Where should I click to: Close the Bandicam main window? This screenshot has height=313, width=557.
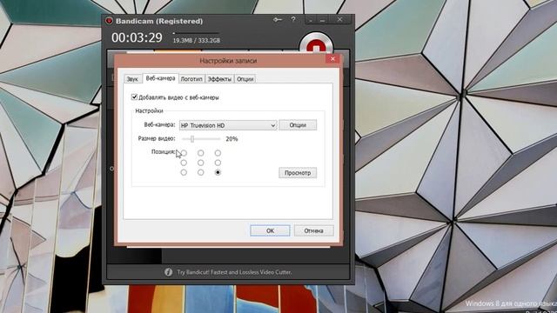coord(339,19)
